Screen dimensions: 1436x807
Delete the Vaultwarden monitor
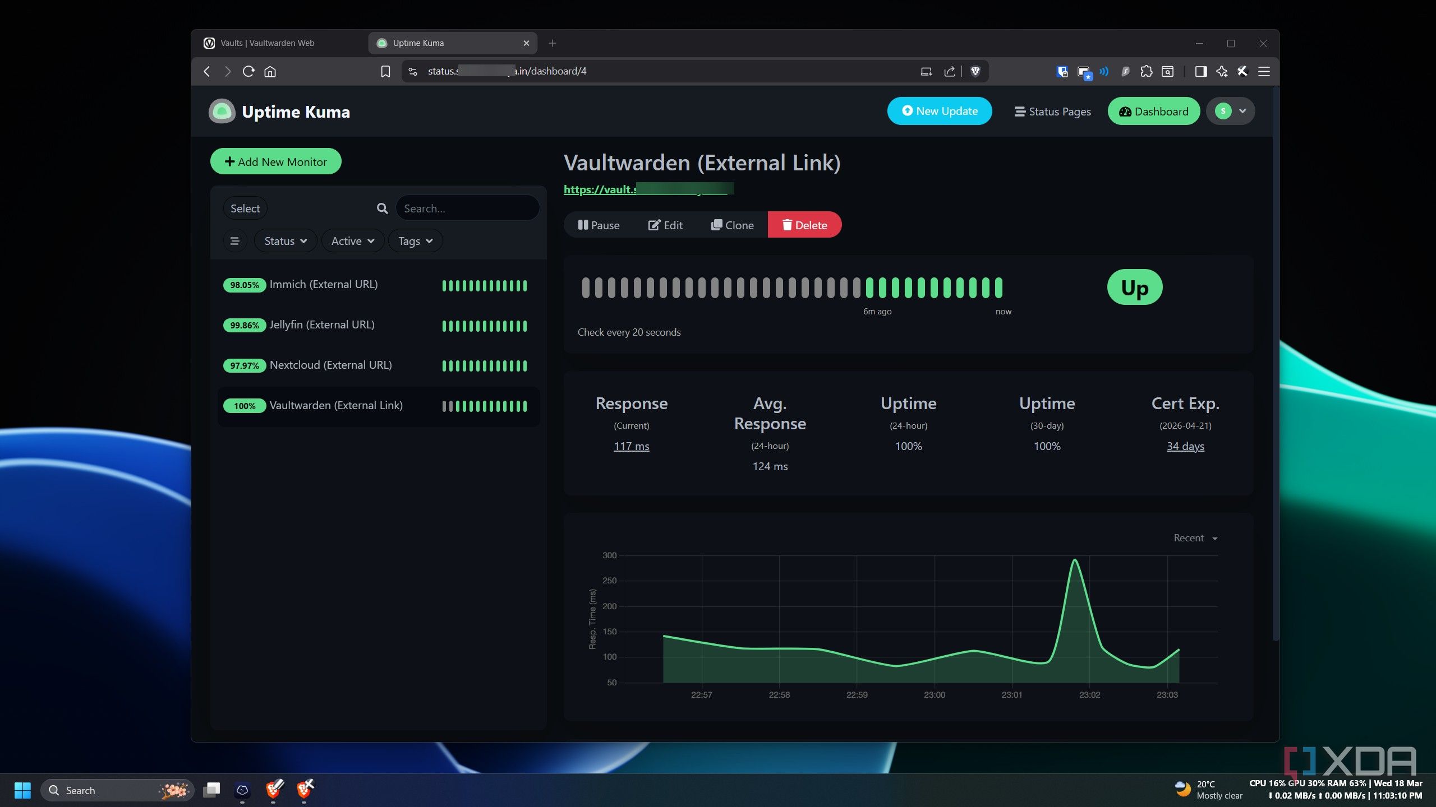click(804, 225)
